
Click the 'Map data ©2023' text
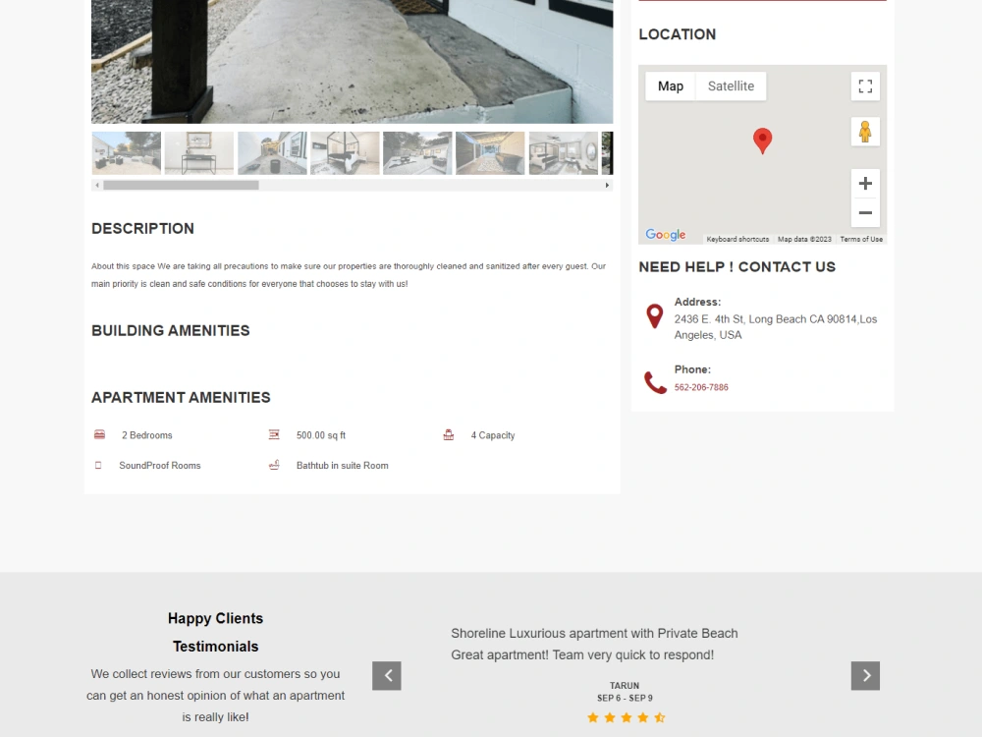804,239
